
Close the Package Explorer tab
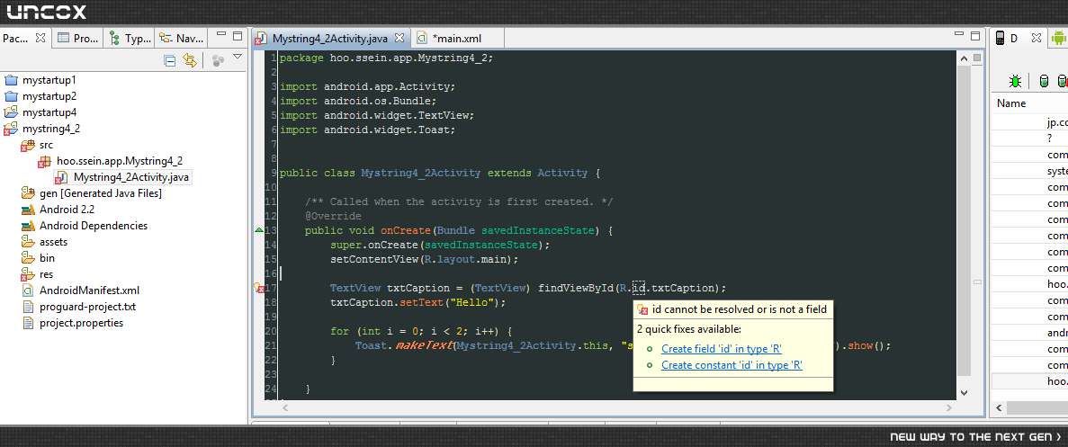click(x=40, y=38)
